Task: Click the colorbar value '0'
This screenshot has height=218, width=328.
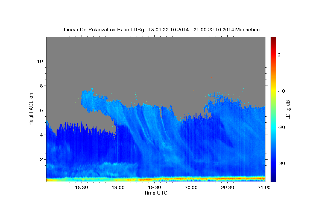Action: click(x=279, y=55)
